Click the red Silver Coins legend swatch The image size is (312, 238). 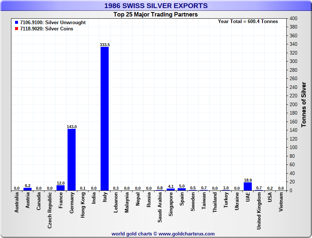(x=17, y=29)
